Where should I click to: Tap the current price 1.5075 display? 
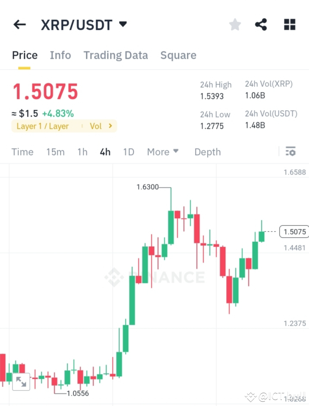[45, 91]
